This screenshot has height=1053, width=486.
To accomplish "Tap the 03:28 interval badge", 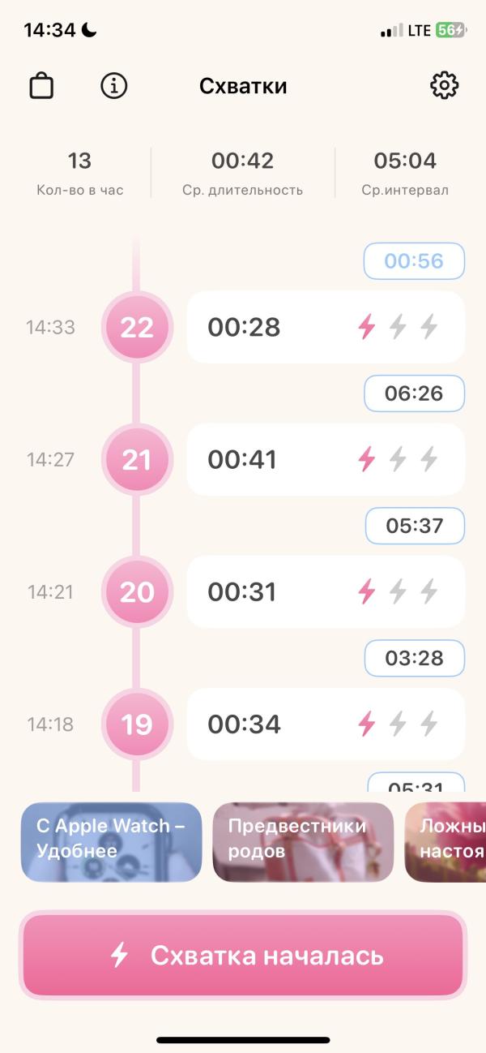I will point(414,658).
